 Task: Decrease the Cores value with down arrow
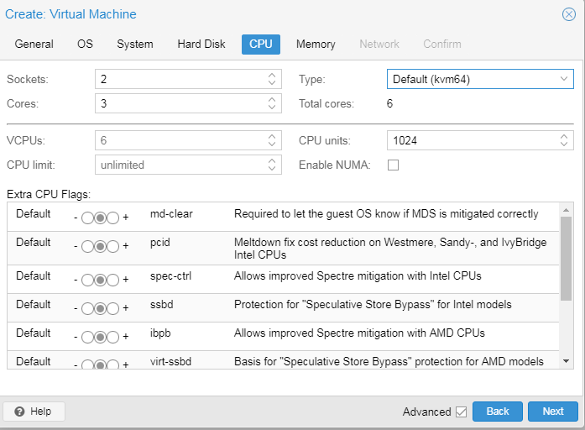pyautogui.click(x=272, y=107)
